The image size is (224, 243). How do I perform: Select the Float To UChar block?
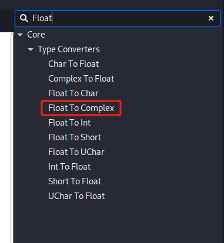(76, 152)
